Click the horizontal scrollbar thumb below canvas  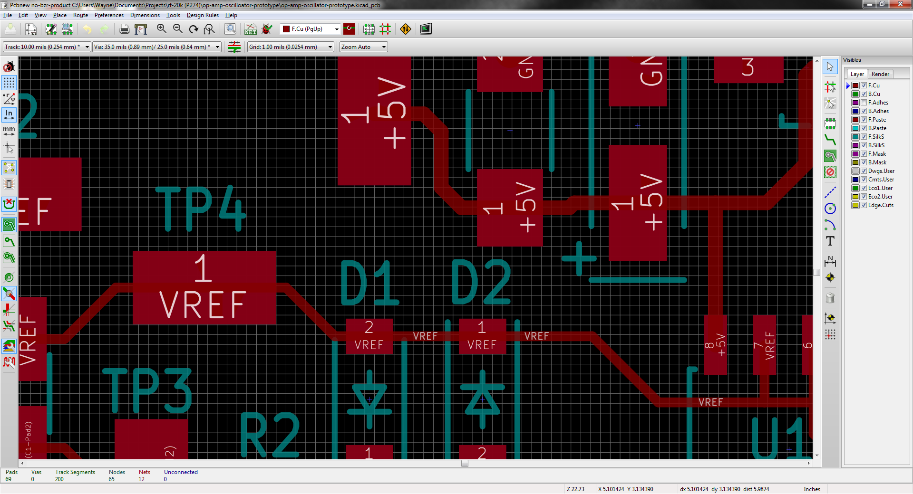(x=465, y=464)
